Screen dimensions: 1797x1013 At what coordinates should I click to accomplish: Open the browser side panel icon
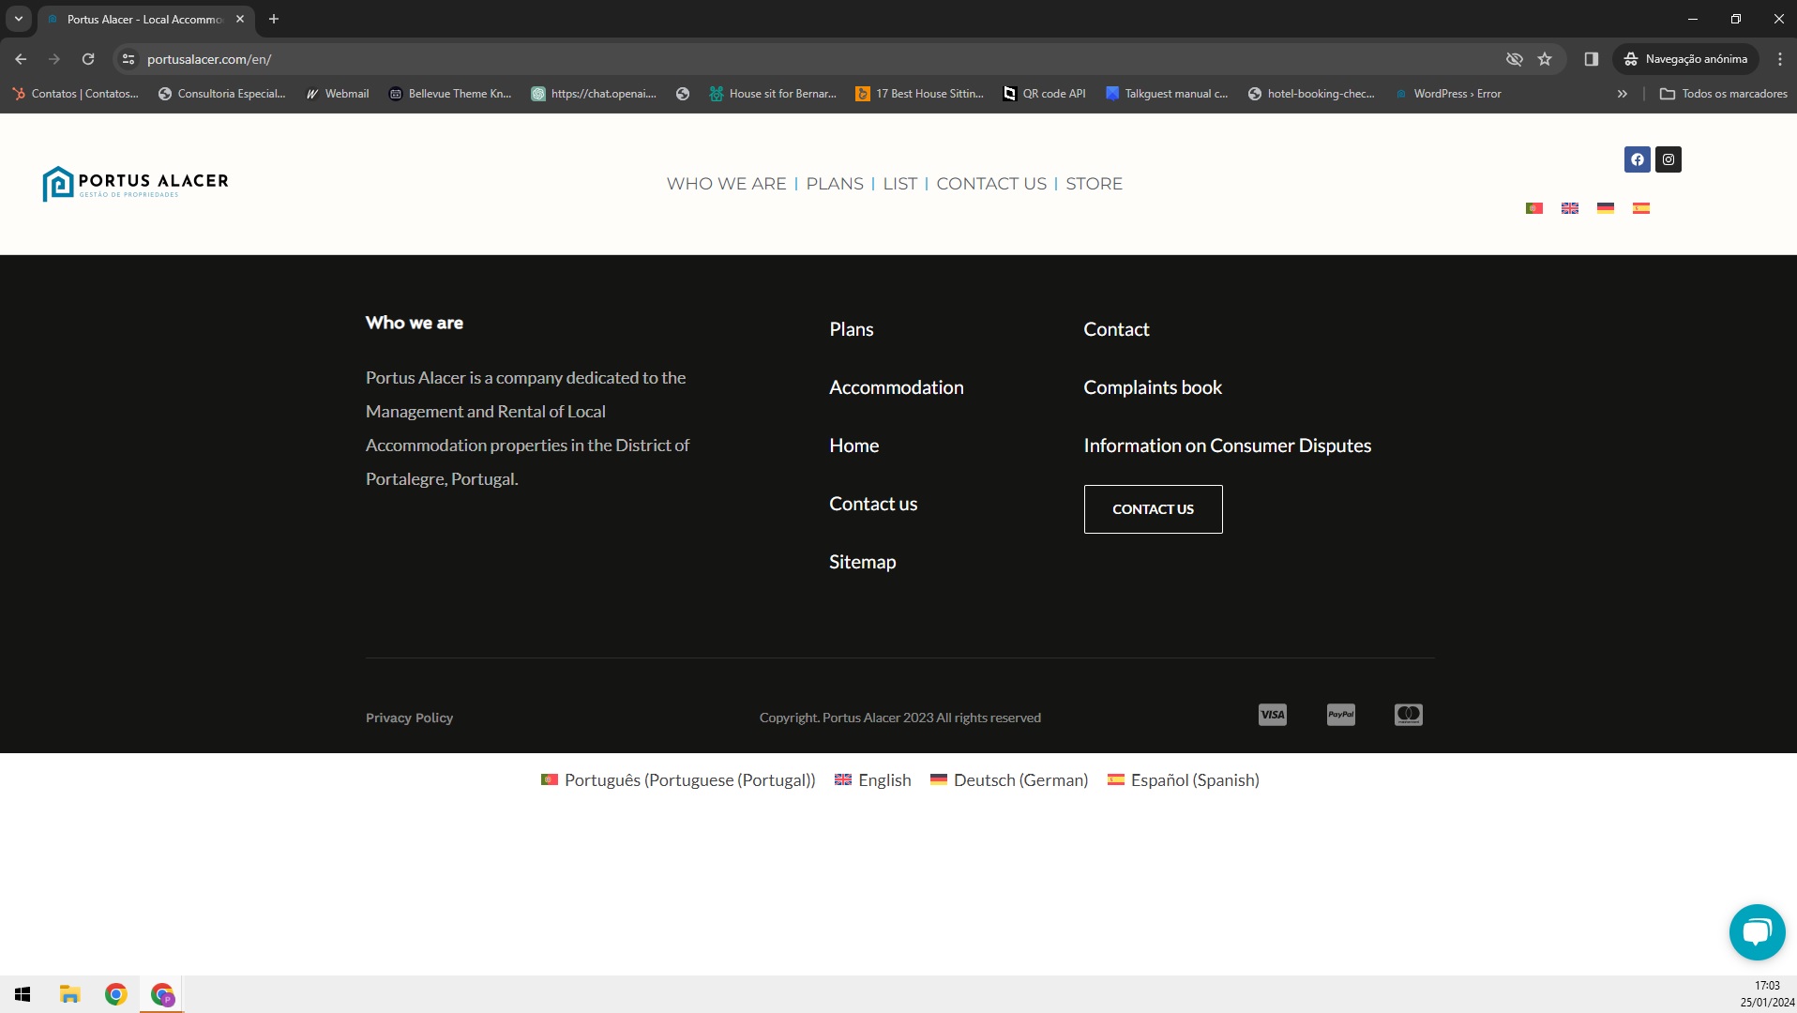[x=1592, y=59]
